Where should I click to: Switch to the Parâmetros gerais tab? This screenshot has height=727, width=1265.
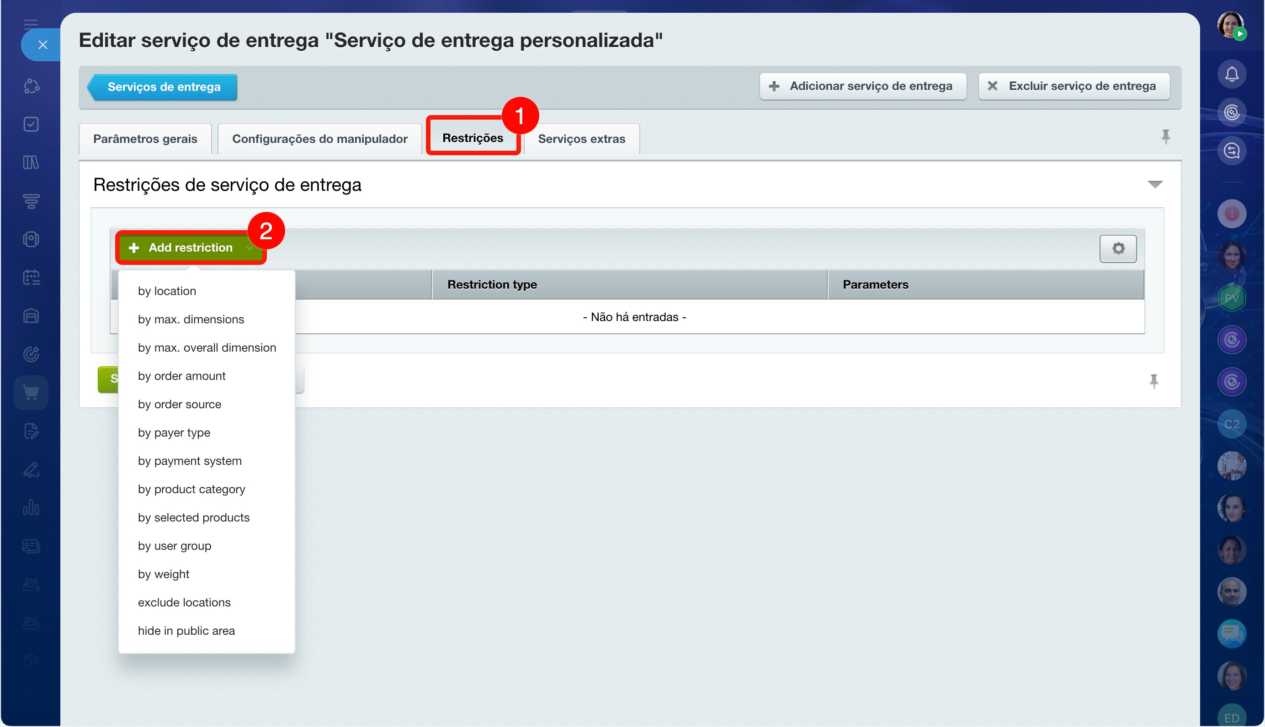[x=145, y=138]
